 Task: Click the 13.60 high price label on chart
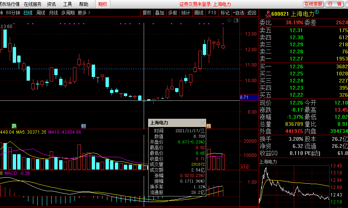point(6,27)
